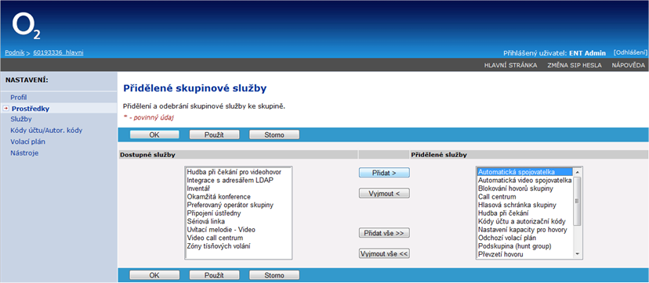Select Integrace s adresářem LDAP
The image size is (649, 283).
click(230, 180)
